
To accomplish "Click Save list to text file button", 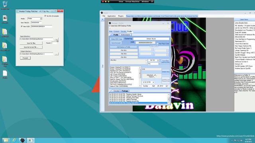I will 31,47.
